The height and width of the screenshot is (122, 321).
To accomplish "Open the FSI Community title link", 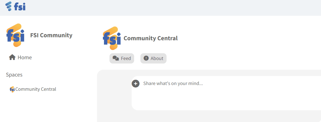I will coord(51,35).
